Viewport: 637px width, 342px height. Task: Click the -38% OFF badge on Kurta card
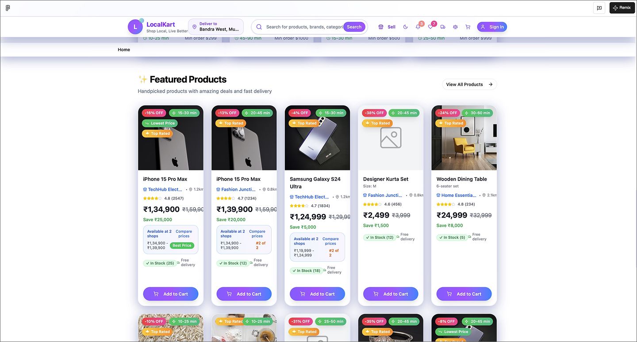(375, 113)
